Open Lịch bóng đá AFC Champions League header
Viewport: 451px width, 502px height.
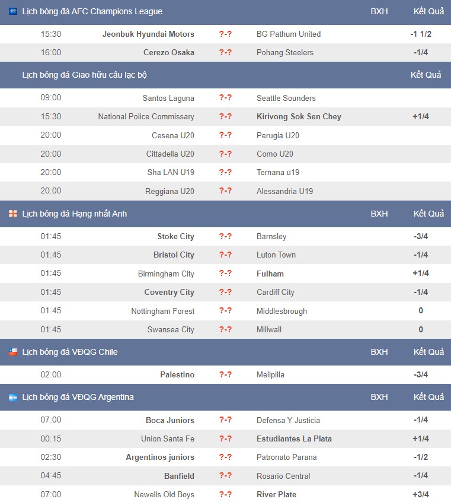click(x=92, y=11)
